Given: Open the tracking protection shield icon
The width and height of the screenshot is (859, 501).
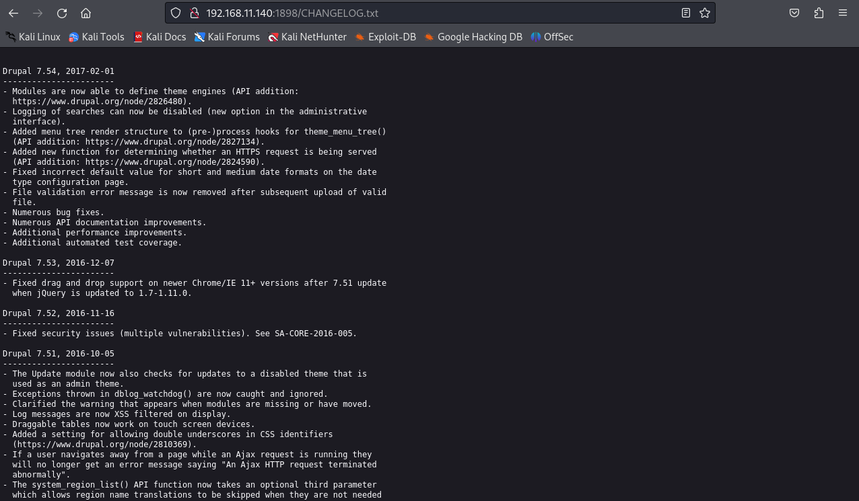Looking at the screenshot, I should (176, 13).
